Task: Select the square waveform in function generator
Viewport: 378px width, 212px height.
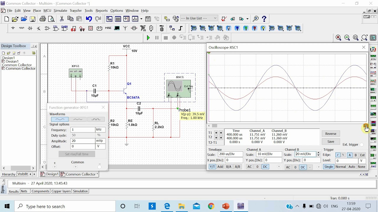Action: pos(96,119)
